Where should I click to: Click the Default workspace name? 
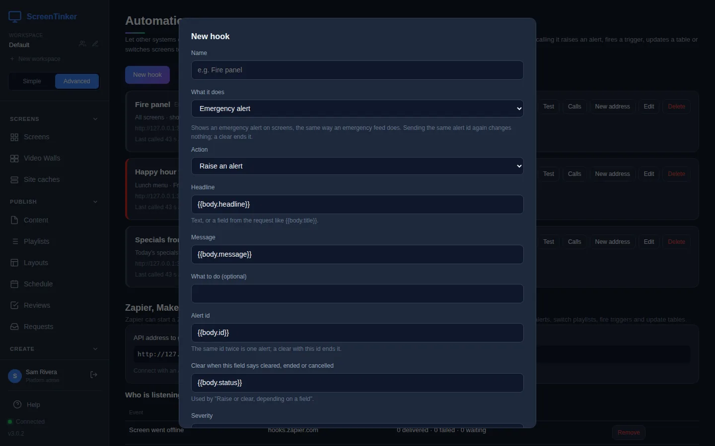pos(19,45)
